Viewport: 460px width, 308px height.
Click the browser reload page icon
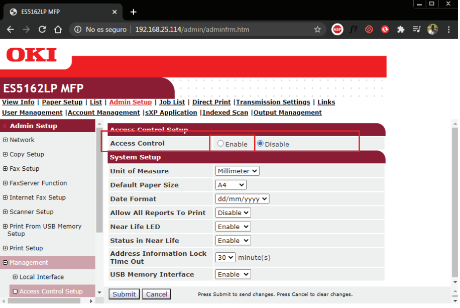pyautogui.click(x=42, y=30)
